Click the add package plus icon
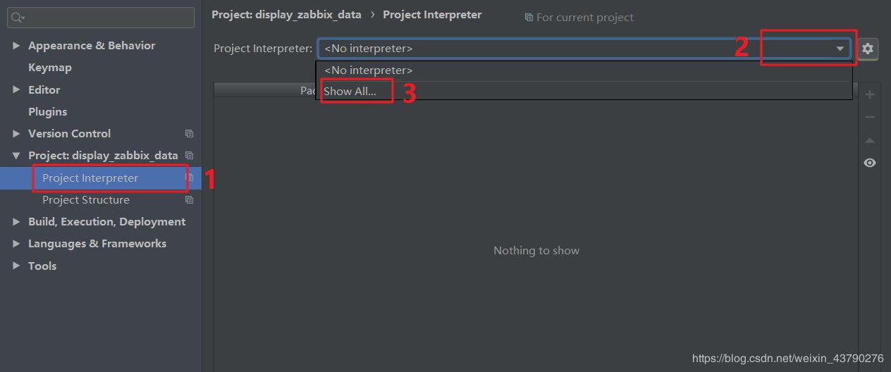Viewport: 891px width, 372px height. 870,94
